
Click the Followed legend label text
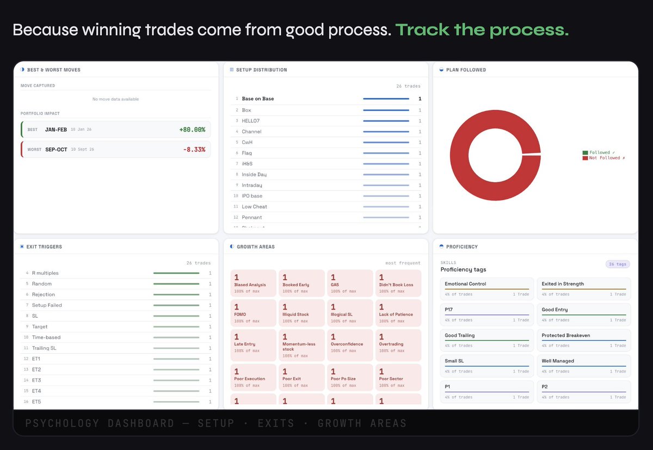[601, 153]
